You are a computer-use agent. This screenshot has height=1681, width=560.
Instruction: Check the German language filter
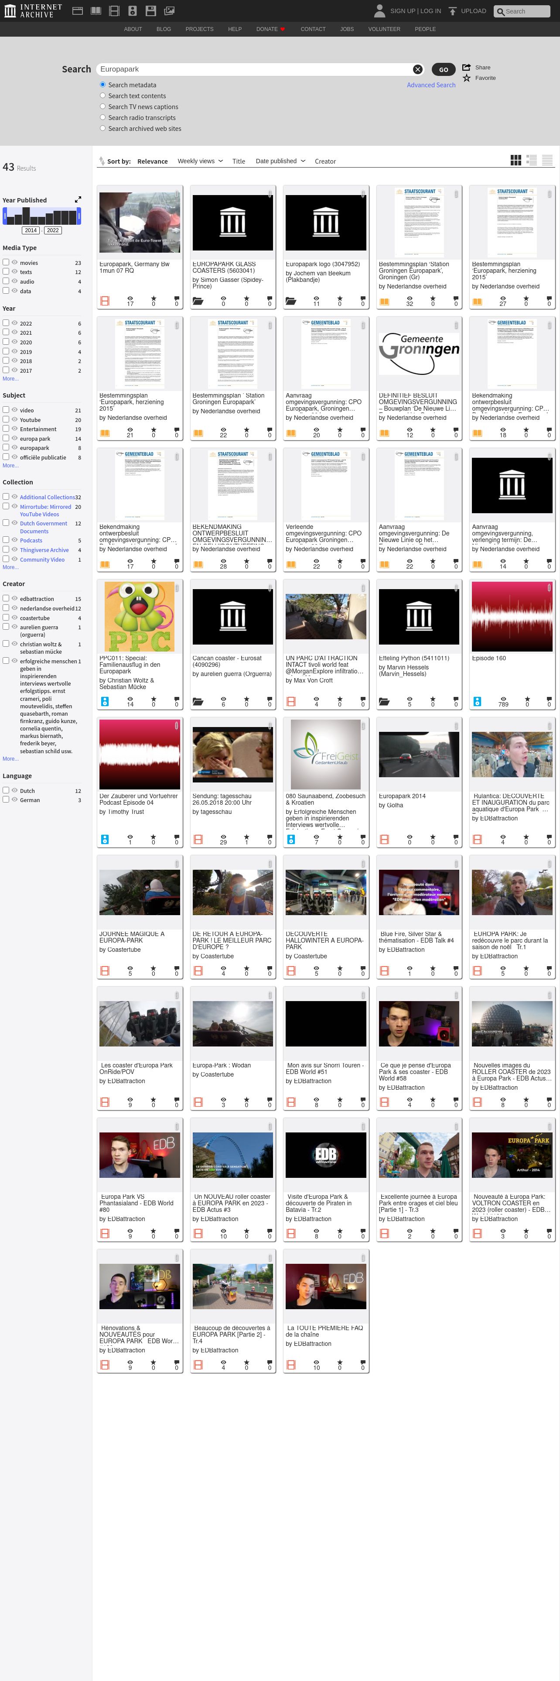(x=6, y=799)
